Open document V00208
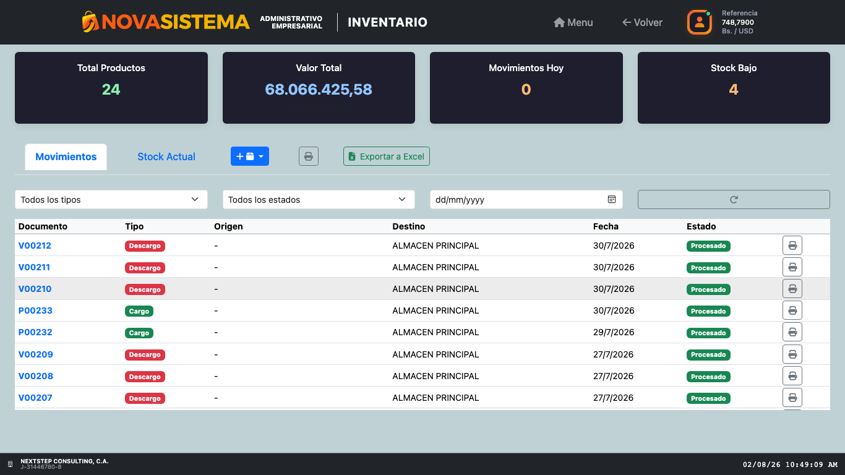Image resolution: width=845 pixels, height=475 pixels. [35, 376]
